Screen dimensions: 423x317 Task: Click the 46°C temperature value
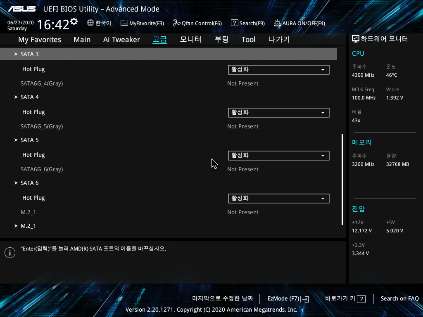coord(392,75)
